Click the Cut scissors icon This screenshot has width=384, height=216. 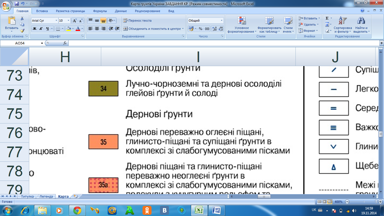tap(22, 18)
